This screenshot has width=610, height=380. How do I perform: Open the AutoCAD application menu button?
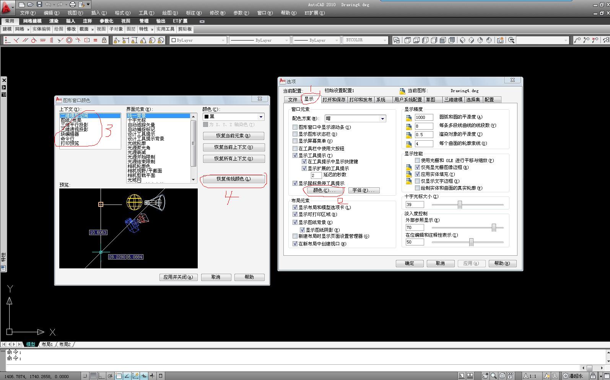(7, 7)
